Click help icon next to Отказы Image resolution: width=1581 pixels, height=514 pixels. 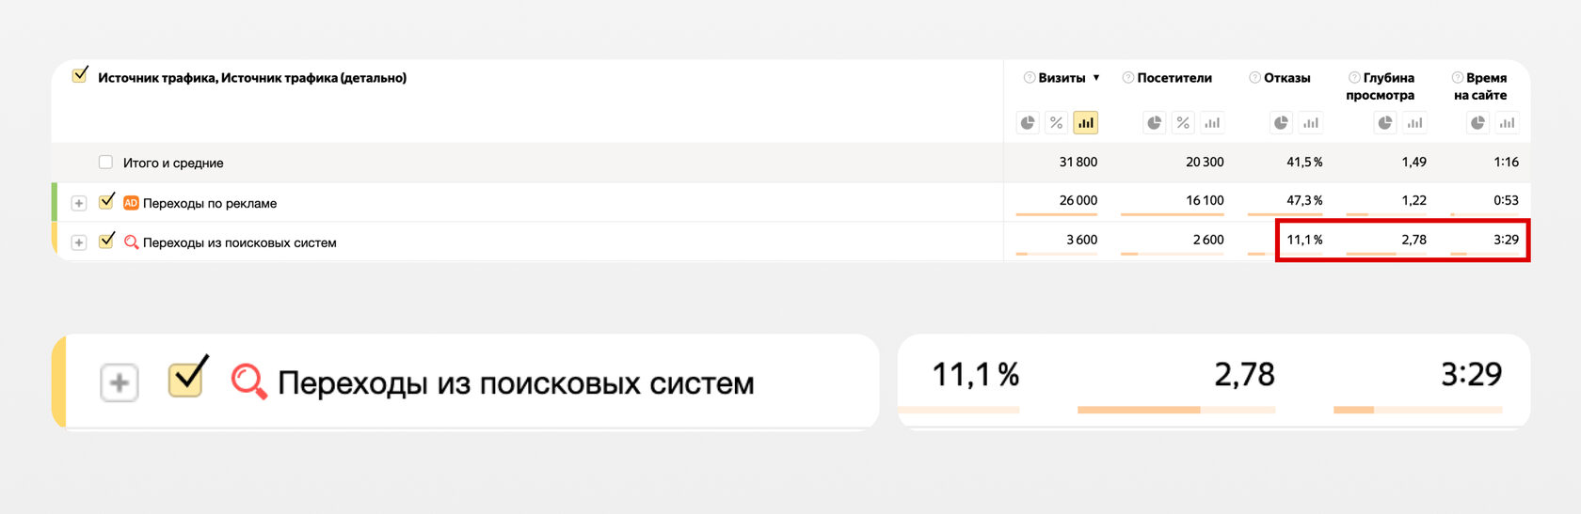pos(1254,78)
